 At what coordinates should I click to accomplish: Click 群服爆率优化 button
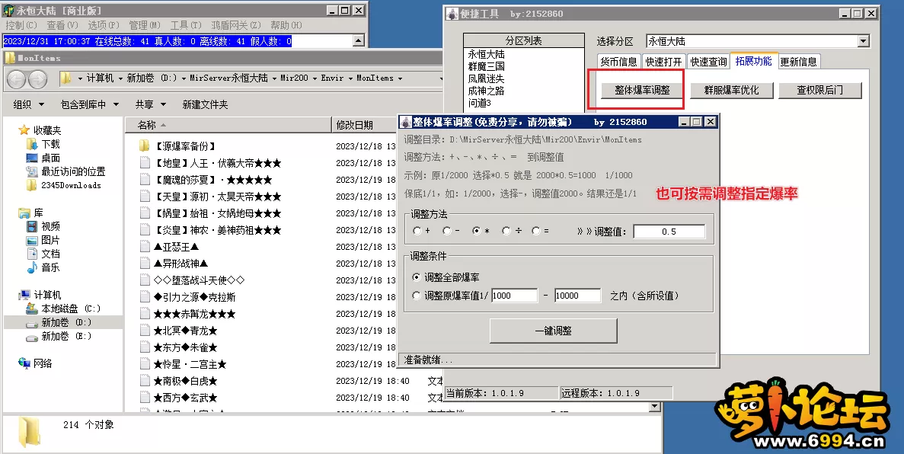(731, 90)
